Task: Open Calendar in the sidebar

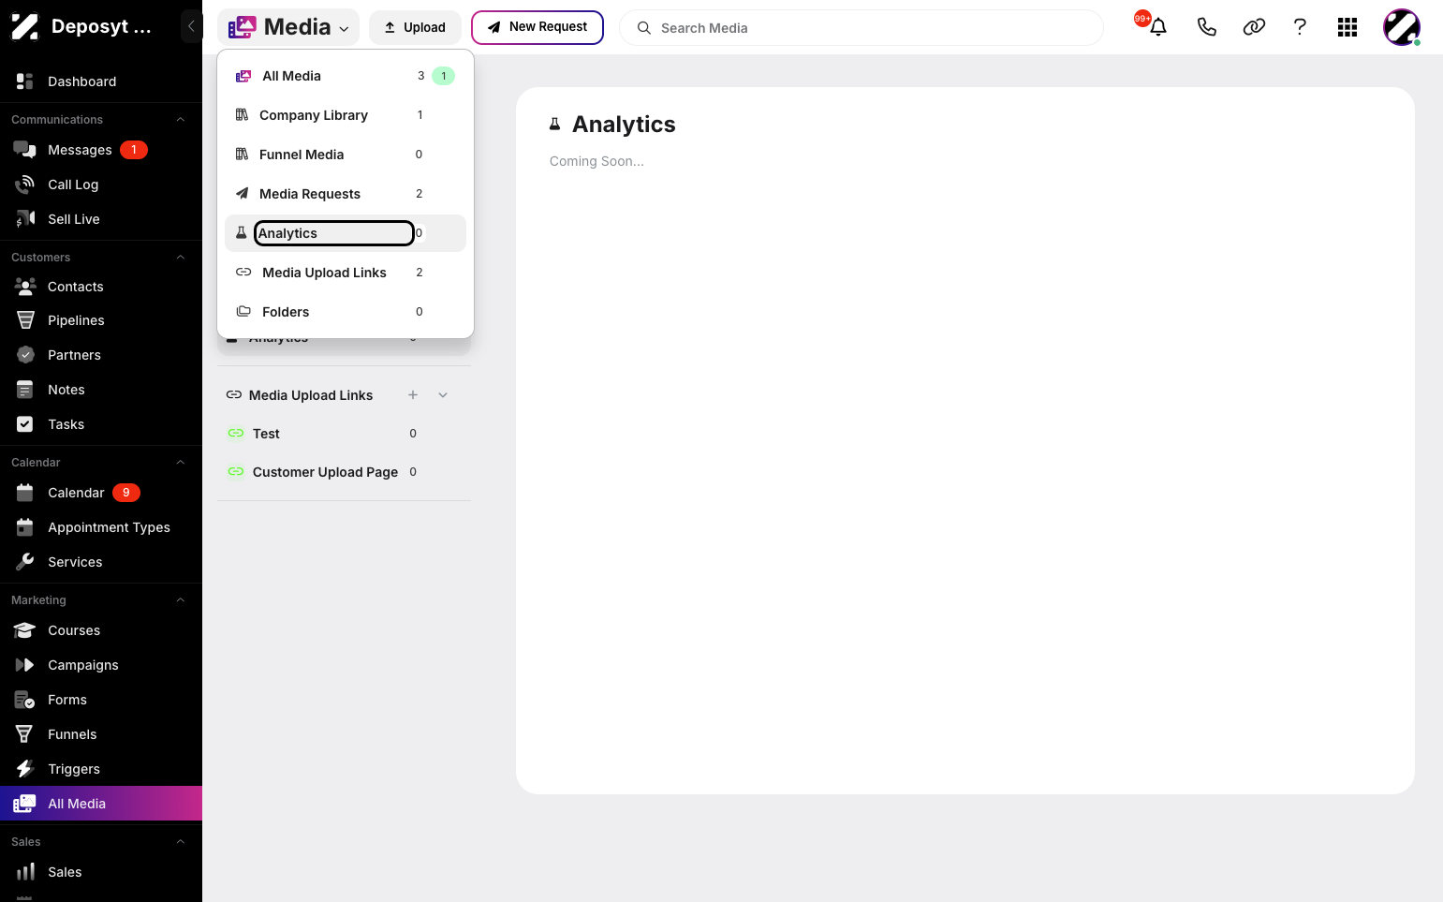Action: coord(101,493)
